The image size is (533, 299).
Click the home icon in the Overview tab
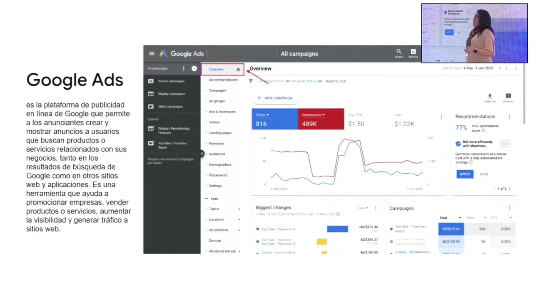238,69
